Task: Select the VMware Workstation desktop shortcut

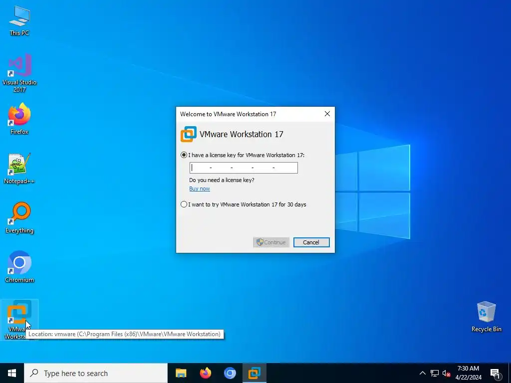Action: tap(19, 320)
